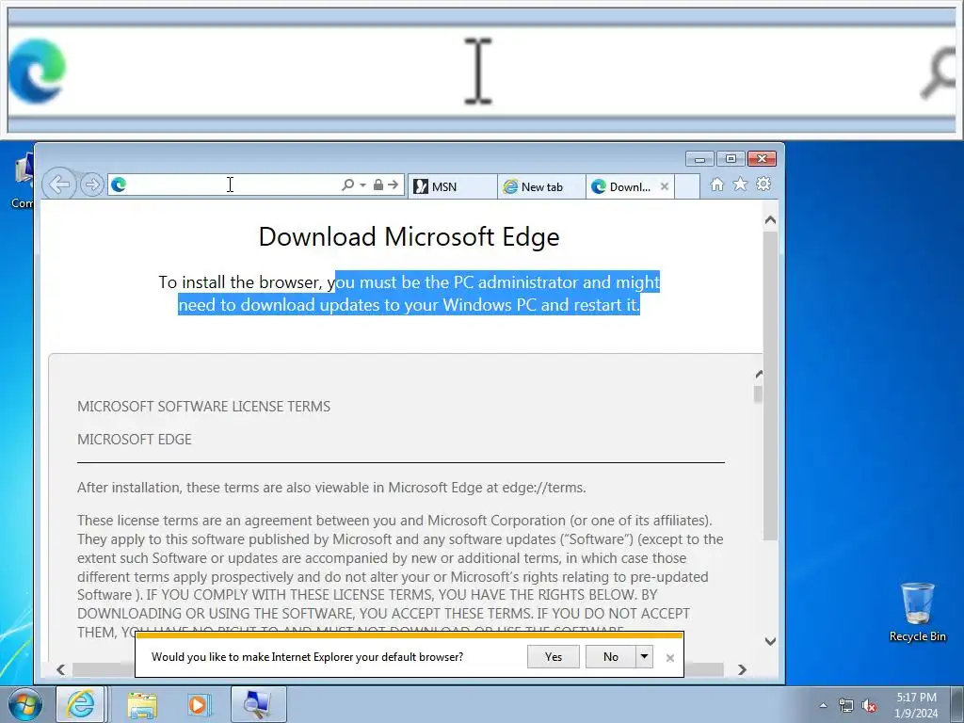Click horizontal scrollbar left arrow

61,669
